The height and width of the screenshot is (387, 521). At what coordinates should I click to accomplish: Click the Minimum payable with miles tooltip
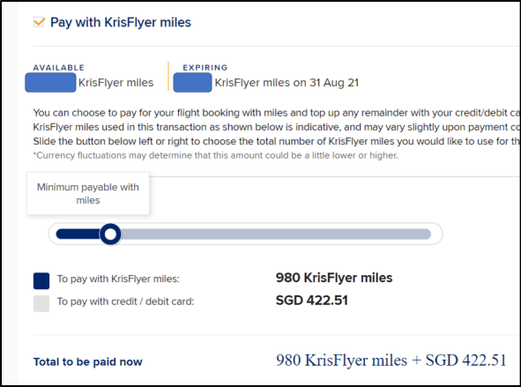pyautogui.click(x=88, y=194)
